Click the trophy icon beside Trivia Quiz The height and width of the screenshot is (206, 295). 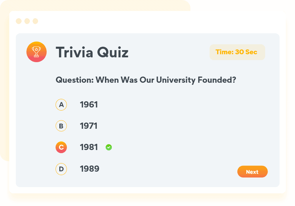pyautogui.click(x=36, y=52)
